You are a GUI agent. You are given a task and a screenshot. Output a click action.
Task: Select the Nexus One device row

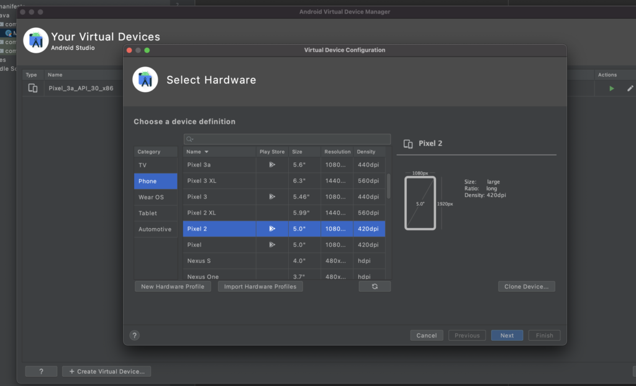point(284,275)
